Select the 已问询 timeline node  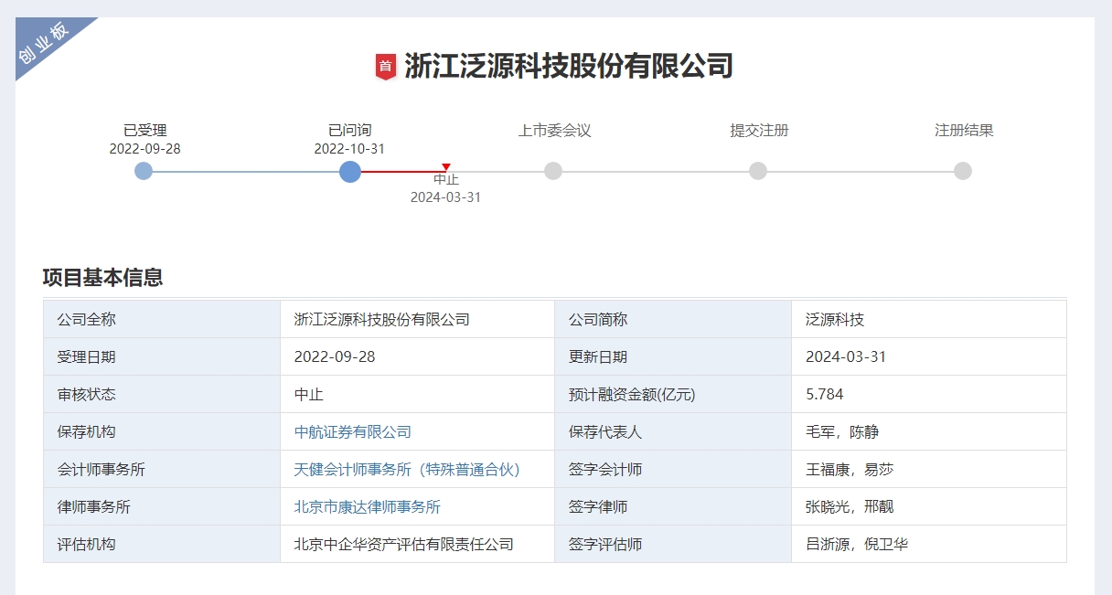click(x=350, y=171)
